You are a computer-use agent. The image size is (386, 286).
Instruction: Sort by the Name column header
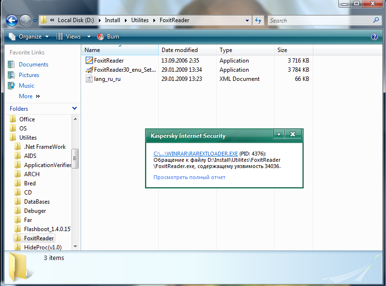tap(120, 50)
